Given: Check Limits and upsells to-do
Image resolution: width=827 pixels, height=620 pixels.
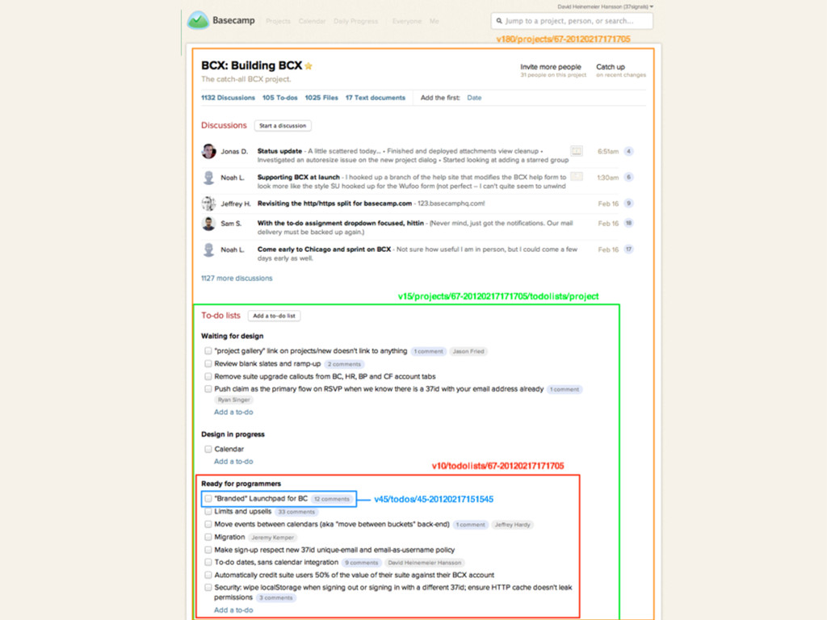Looking at the screenshot, I should (x=208, y=511).
